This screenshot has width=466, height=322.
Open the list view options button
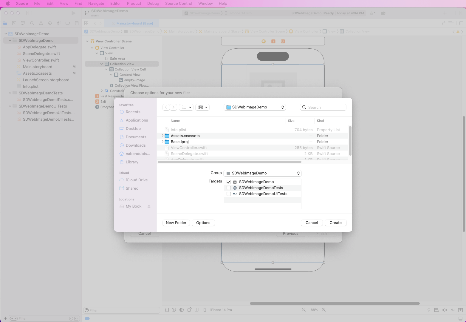pyautogui.click(x=186, y=107)
